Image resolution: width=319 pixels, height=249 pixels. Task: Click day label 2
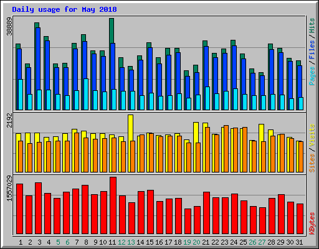point(30,242)
